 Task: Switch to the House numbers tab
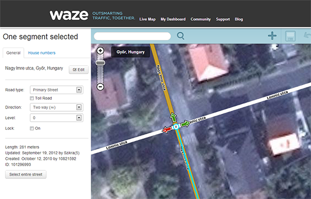(41, 53)
